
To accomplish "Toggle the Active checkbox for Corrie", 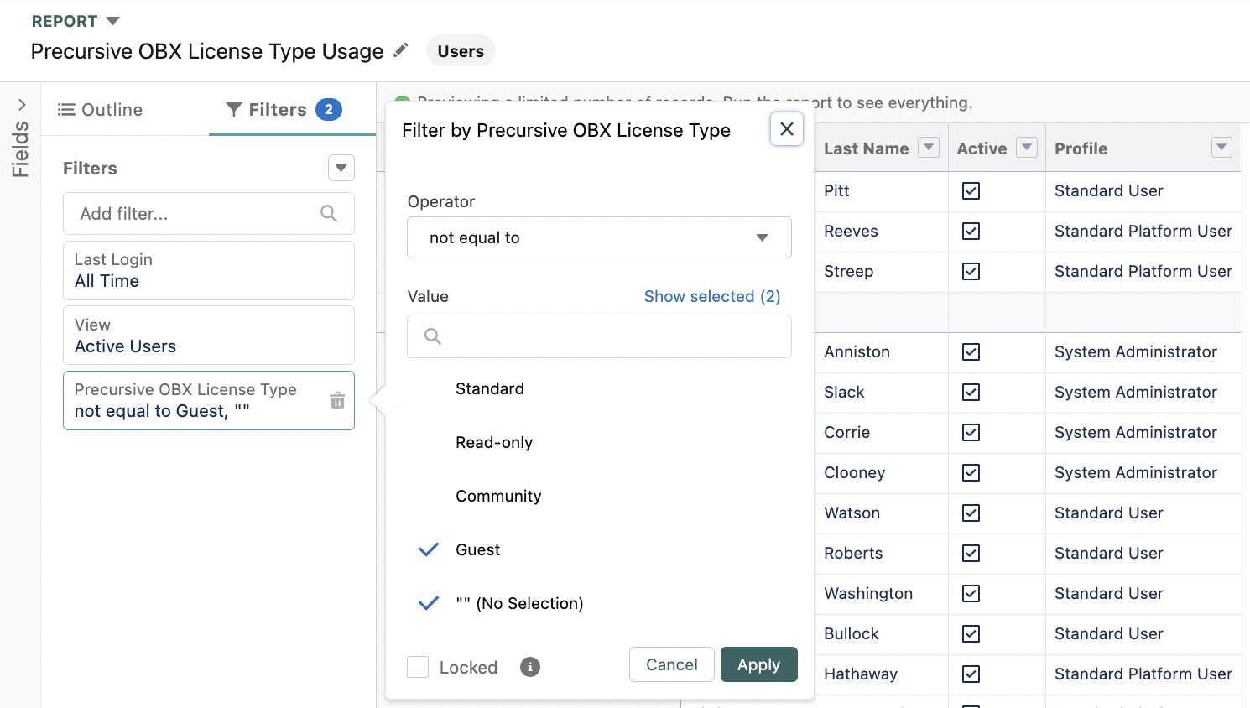I will [x=971, y=432].
